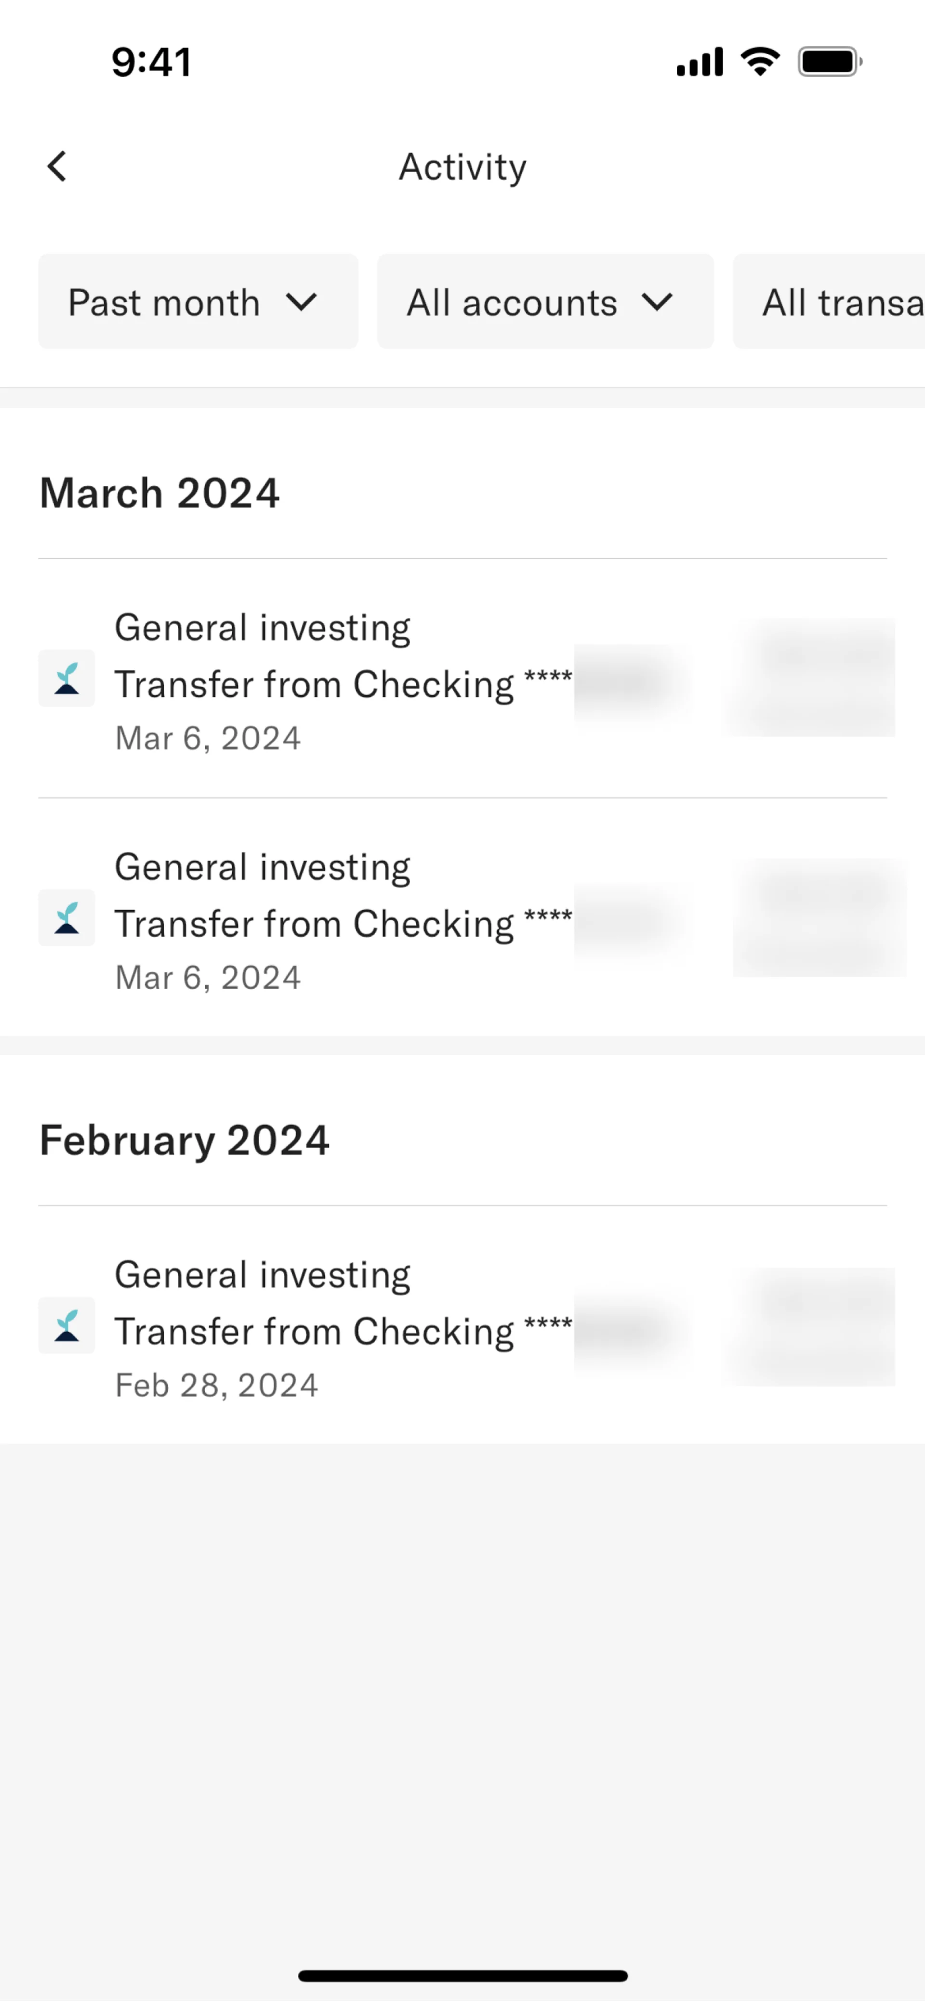Tap the cellular signal bars icon
Screen dimensions: 925x2001
(700, 62)
